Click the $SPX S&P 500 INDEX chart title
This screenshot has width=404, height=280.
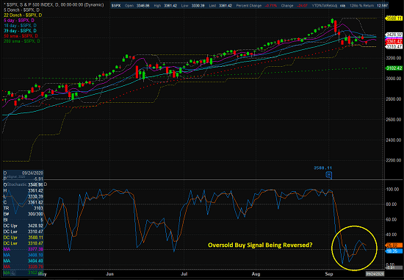point(54,4)
